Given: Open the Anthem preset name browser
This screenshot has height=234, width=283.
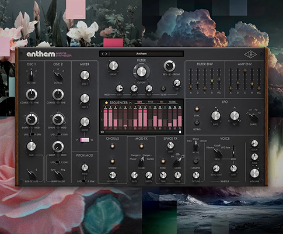Looking at the screenshot, I should 141,54.
